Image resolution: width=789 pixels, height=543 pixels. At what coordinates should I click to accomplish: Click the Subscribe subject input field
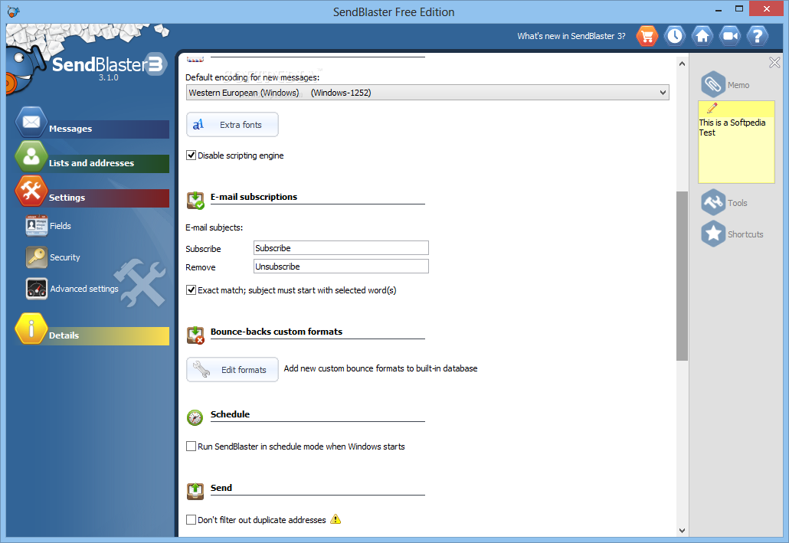(x=341, y=248)
